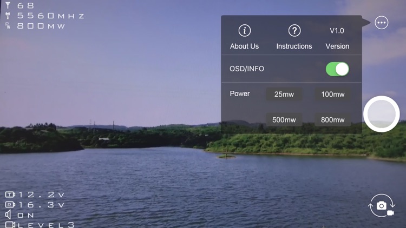Tap the About Us info icon
Screen dimensions: 406x228
click(x=245, y=31)
